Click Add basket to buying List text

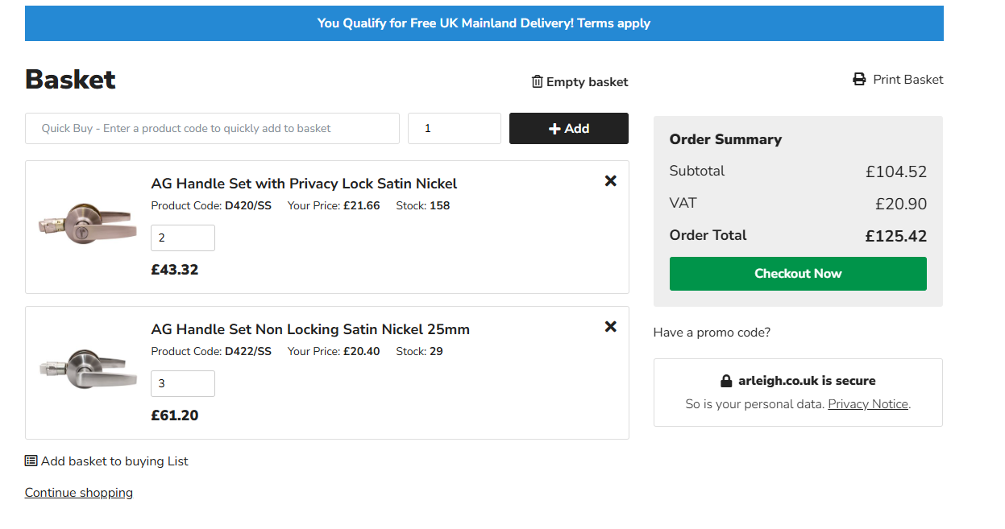[114, 461]
